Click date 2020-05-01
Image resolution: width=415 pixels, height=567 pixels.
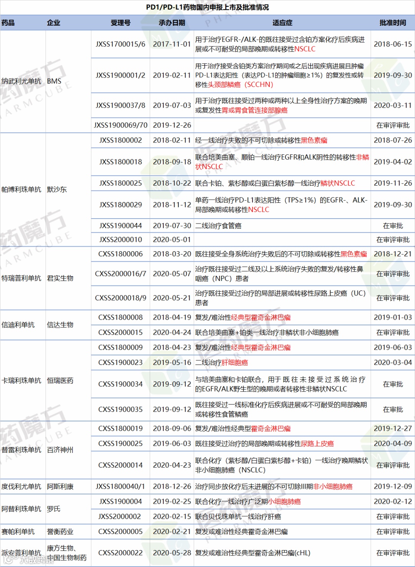(x=172, y=240)
